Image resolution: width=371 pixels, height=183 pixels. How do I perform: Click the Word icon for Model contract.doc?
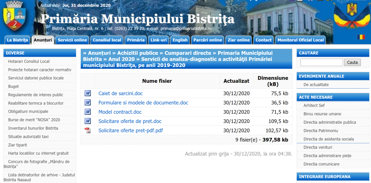88,112
